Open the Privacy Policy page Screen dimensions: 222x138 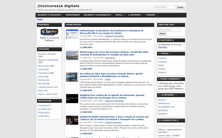click(x=44, y=113)
